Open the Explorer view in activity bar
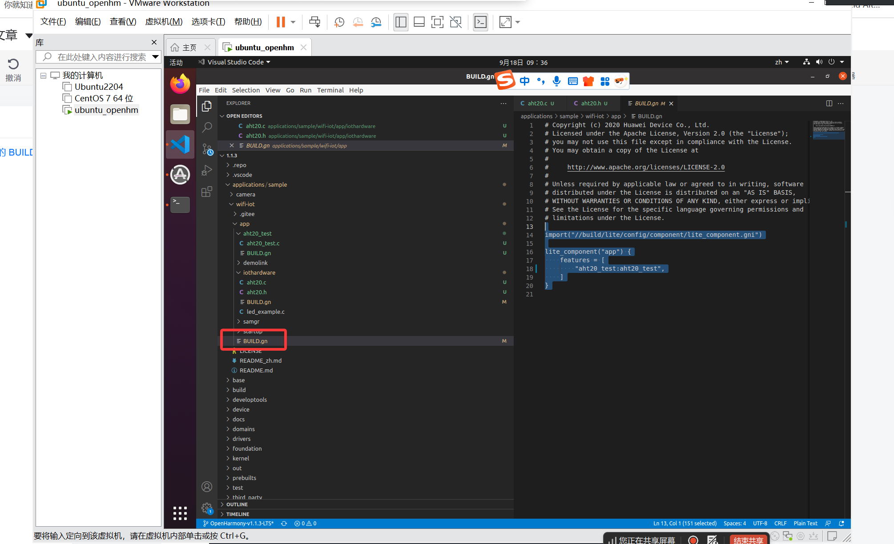 click(207, 106)
